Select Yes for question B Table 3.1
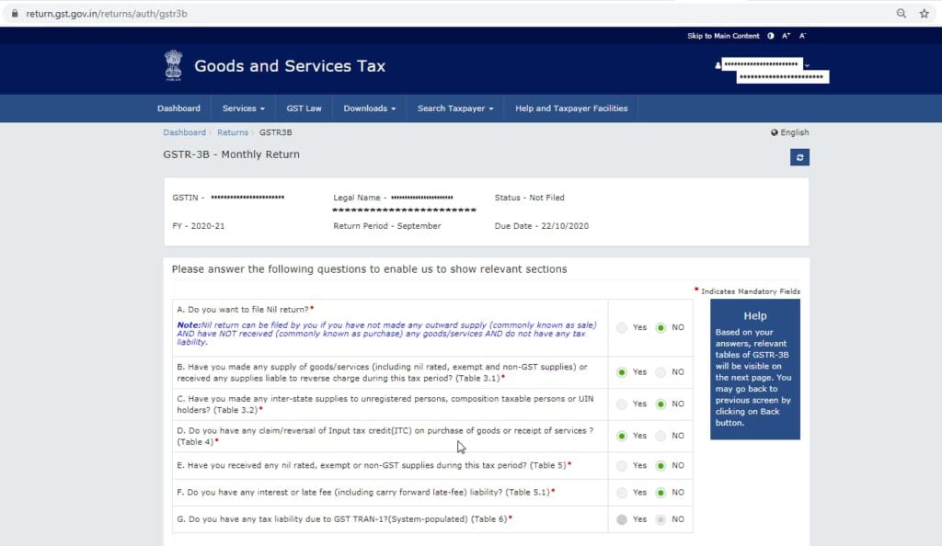The image size is (942, 546). tap(622, 372)
